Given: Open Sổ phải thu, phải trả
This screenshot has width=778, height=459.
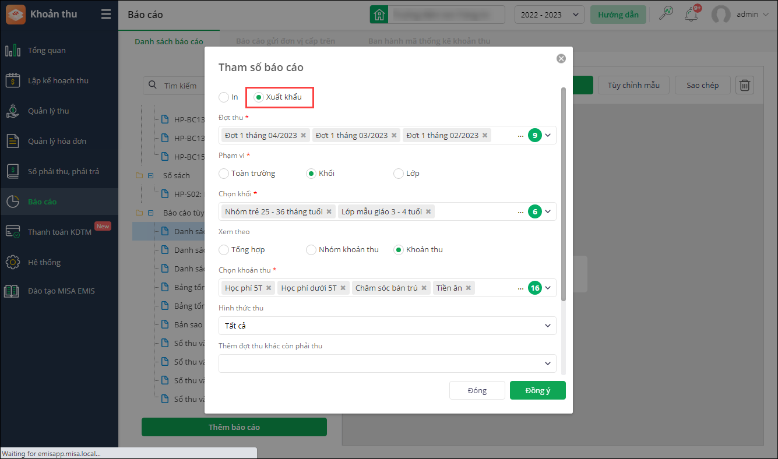Looking at the screenshot, I should tap(64, 172).
